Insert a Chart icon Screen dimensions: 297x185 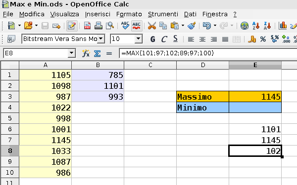[x=283, y=26]
